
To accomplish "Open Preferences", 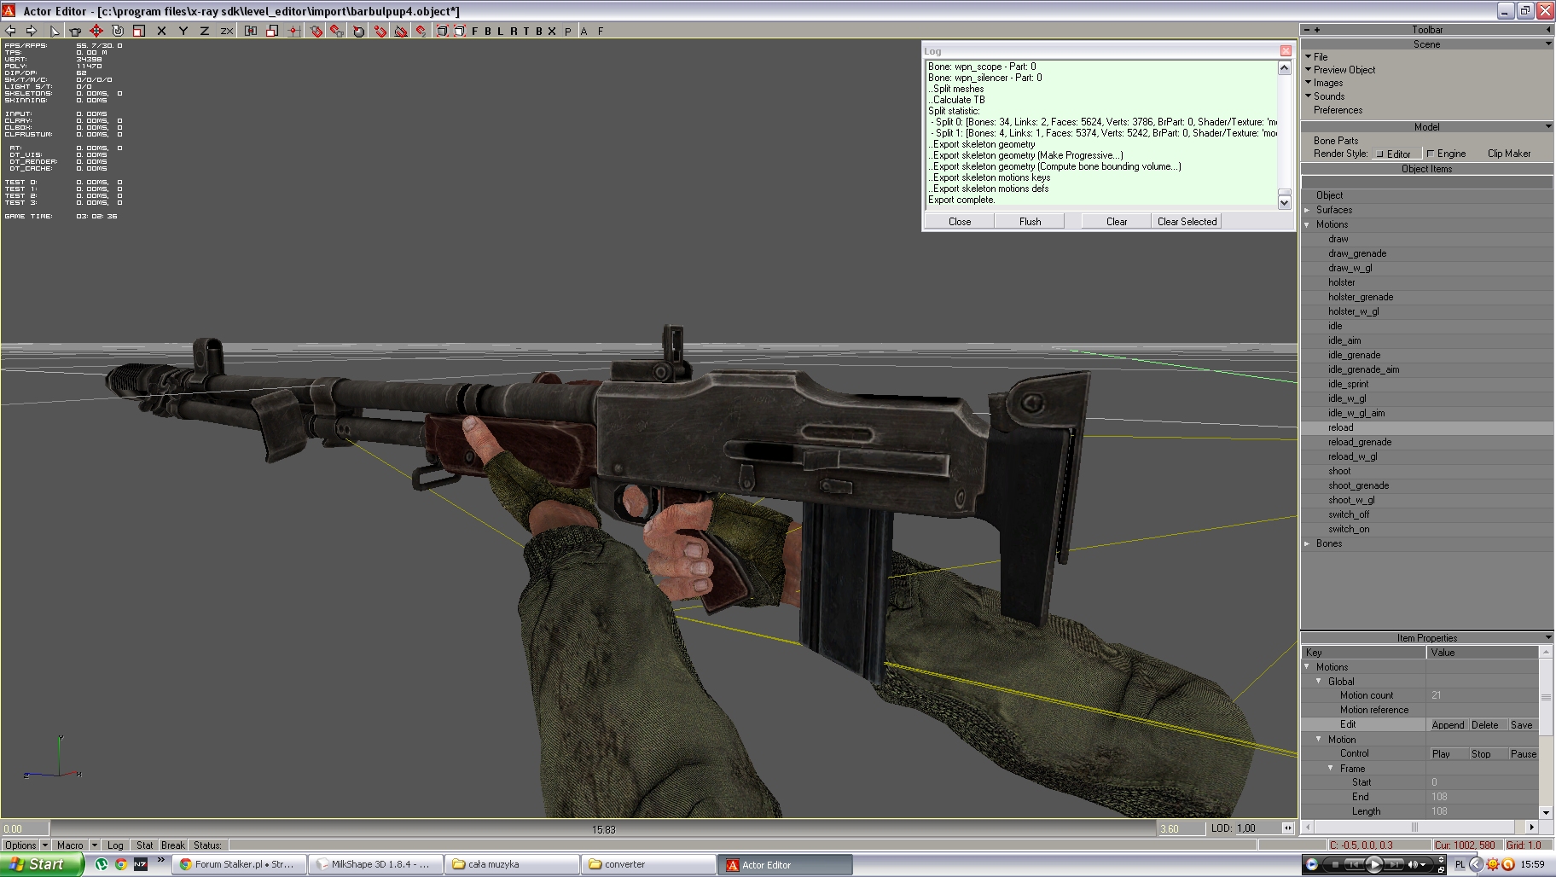I will 1338,110.
